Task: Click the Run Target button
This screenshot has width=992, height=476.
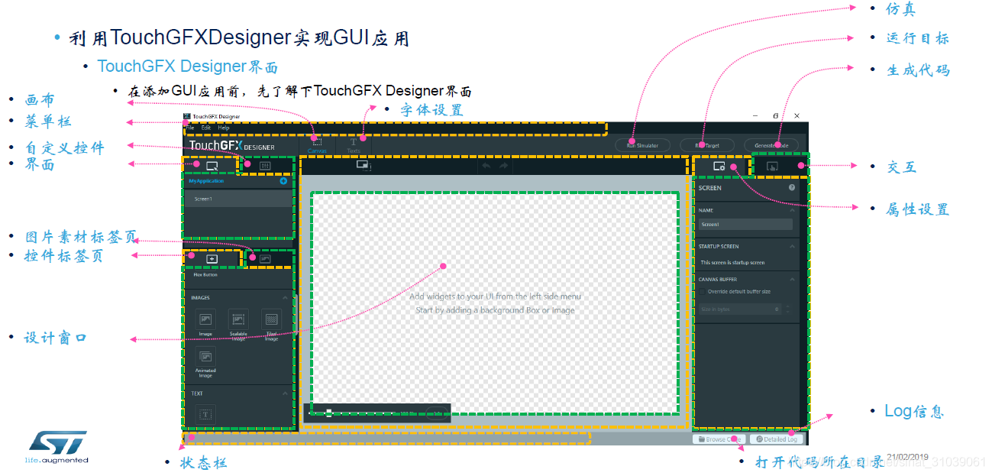Action: click(706, 145)
